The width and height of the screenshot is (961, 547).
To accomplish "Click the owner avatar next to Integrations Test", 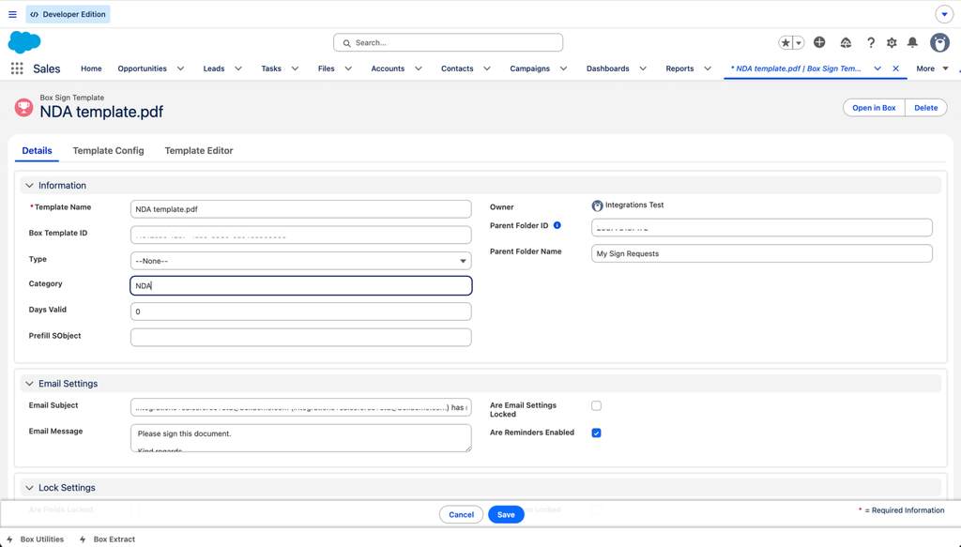I will 597,205.
